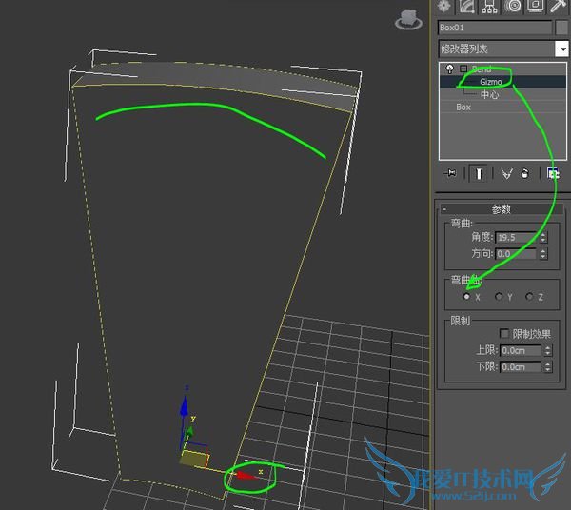Click the object color swatch beside Box01
The image size is (571, 510).
pyautogui.click(x=561, y=28)
